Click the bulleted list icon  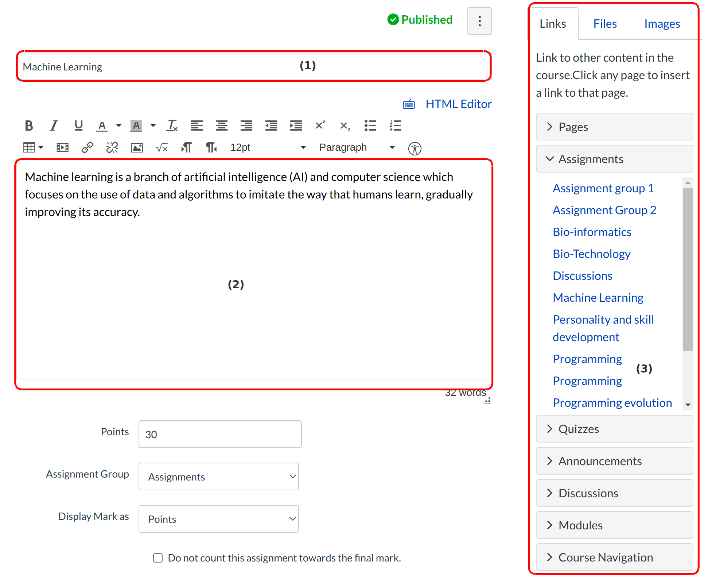pyautogui.click(x=370, y=126)
